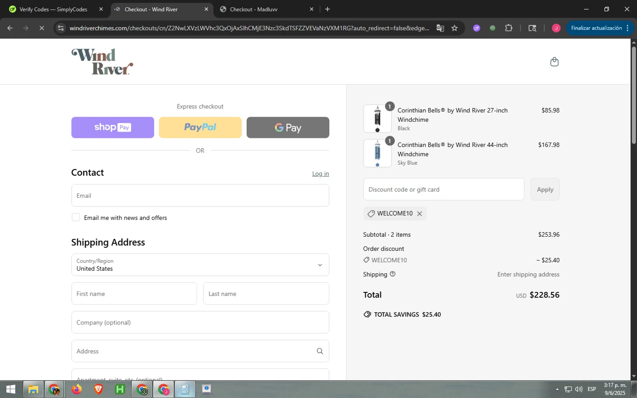637x398 pixels.
Task: Pay with PayPal
Action: click(200, 127)
